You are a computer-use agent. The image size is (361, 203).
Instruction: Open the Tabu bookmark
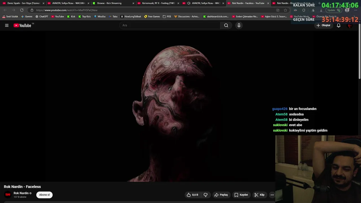(113, 17)
